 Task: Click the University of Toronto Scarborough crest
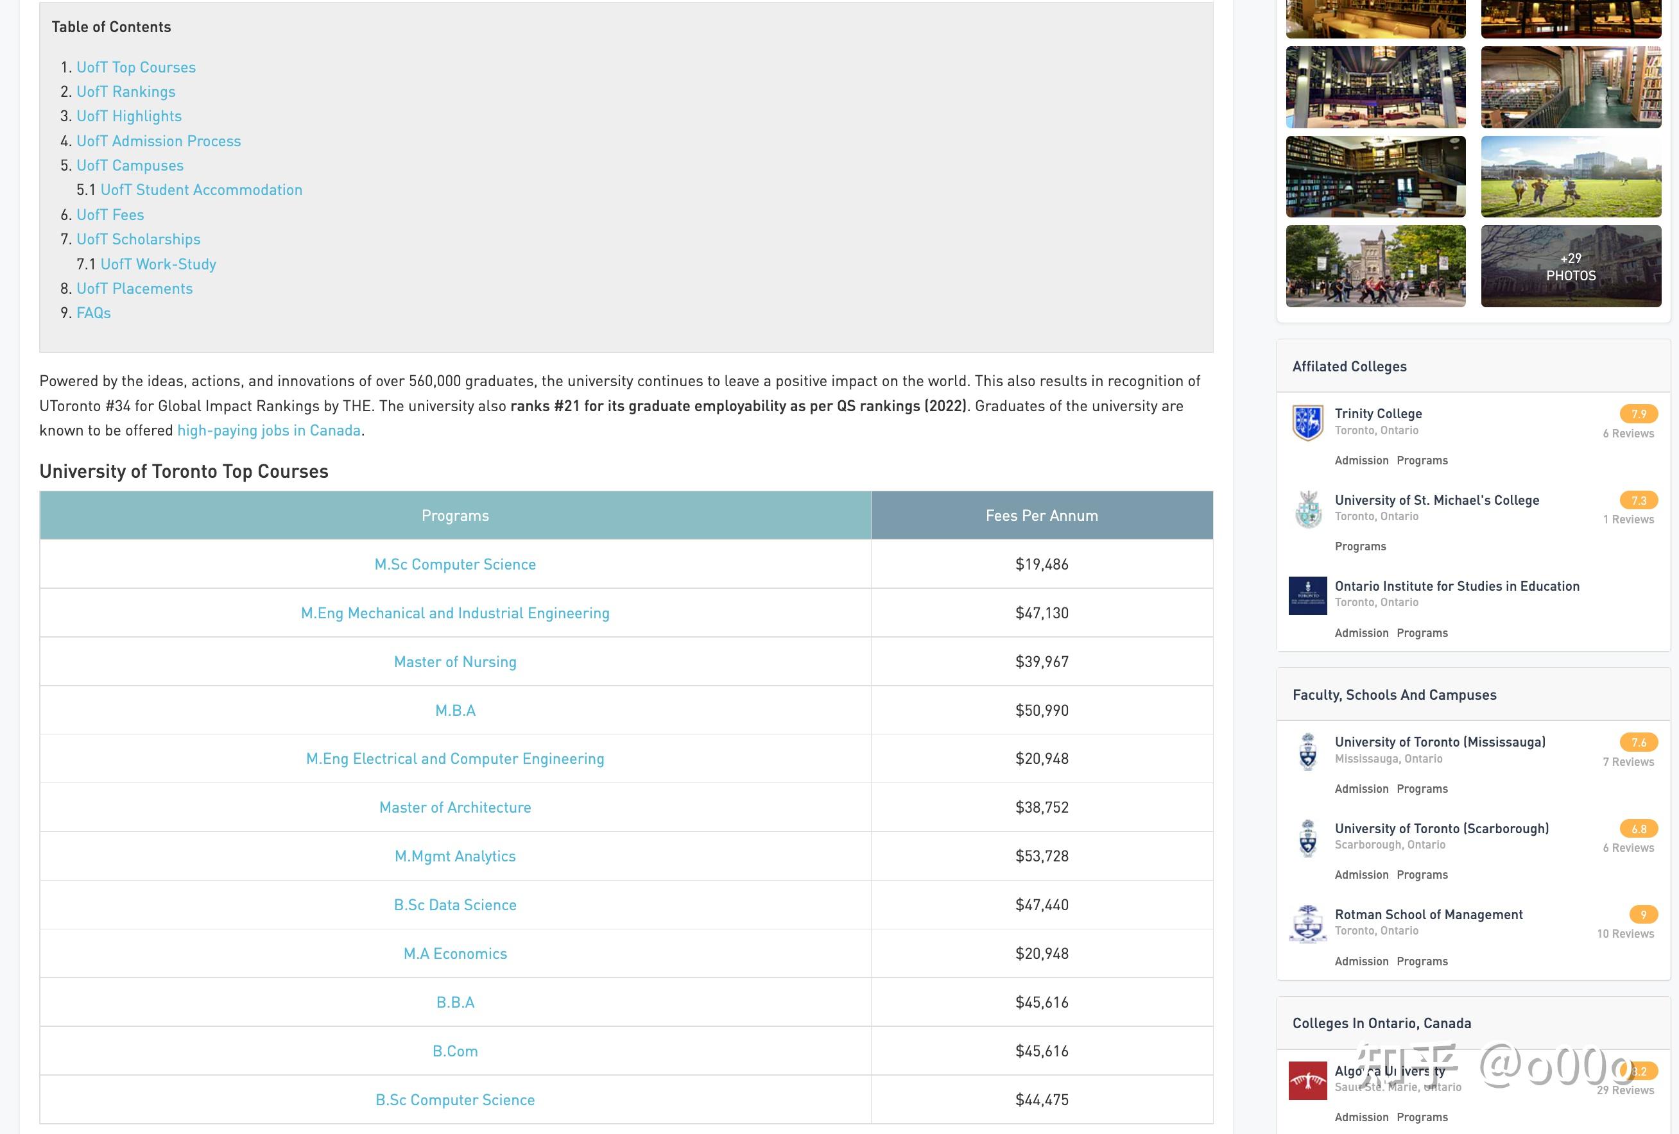coord(1307,838)
